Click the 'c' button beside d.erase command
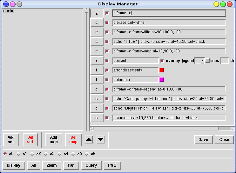Screen dimensions: 236x173 pos(97,23)
